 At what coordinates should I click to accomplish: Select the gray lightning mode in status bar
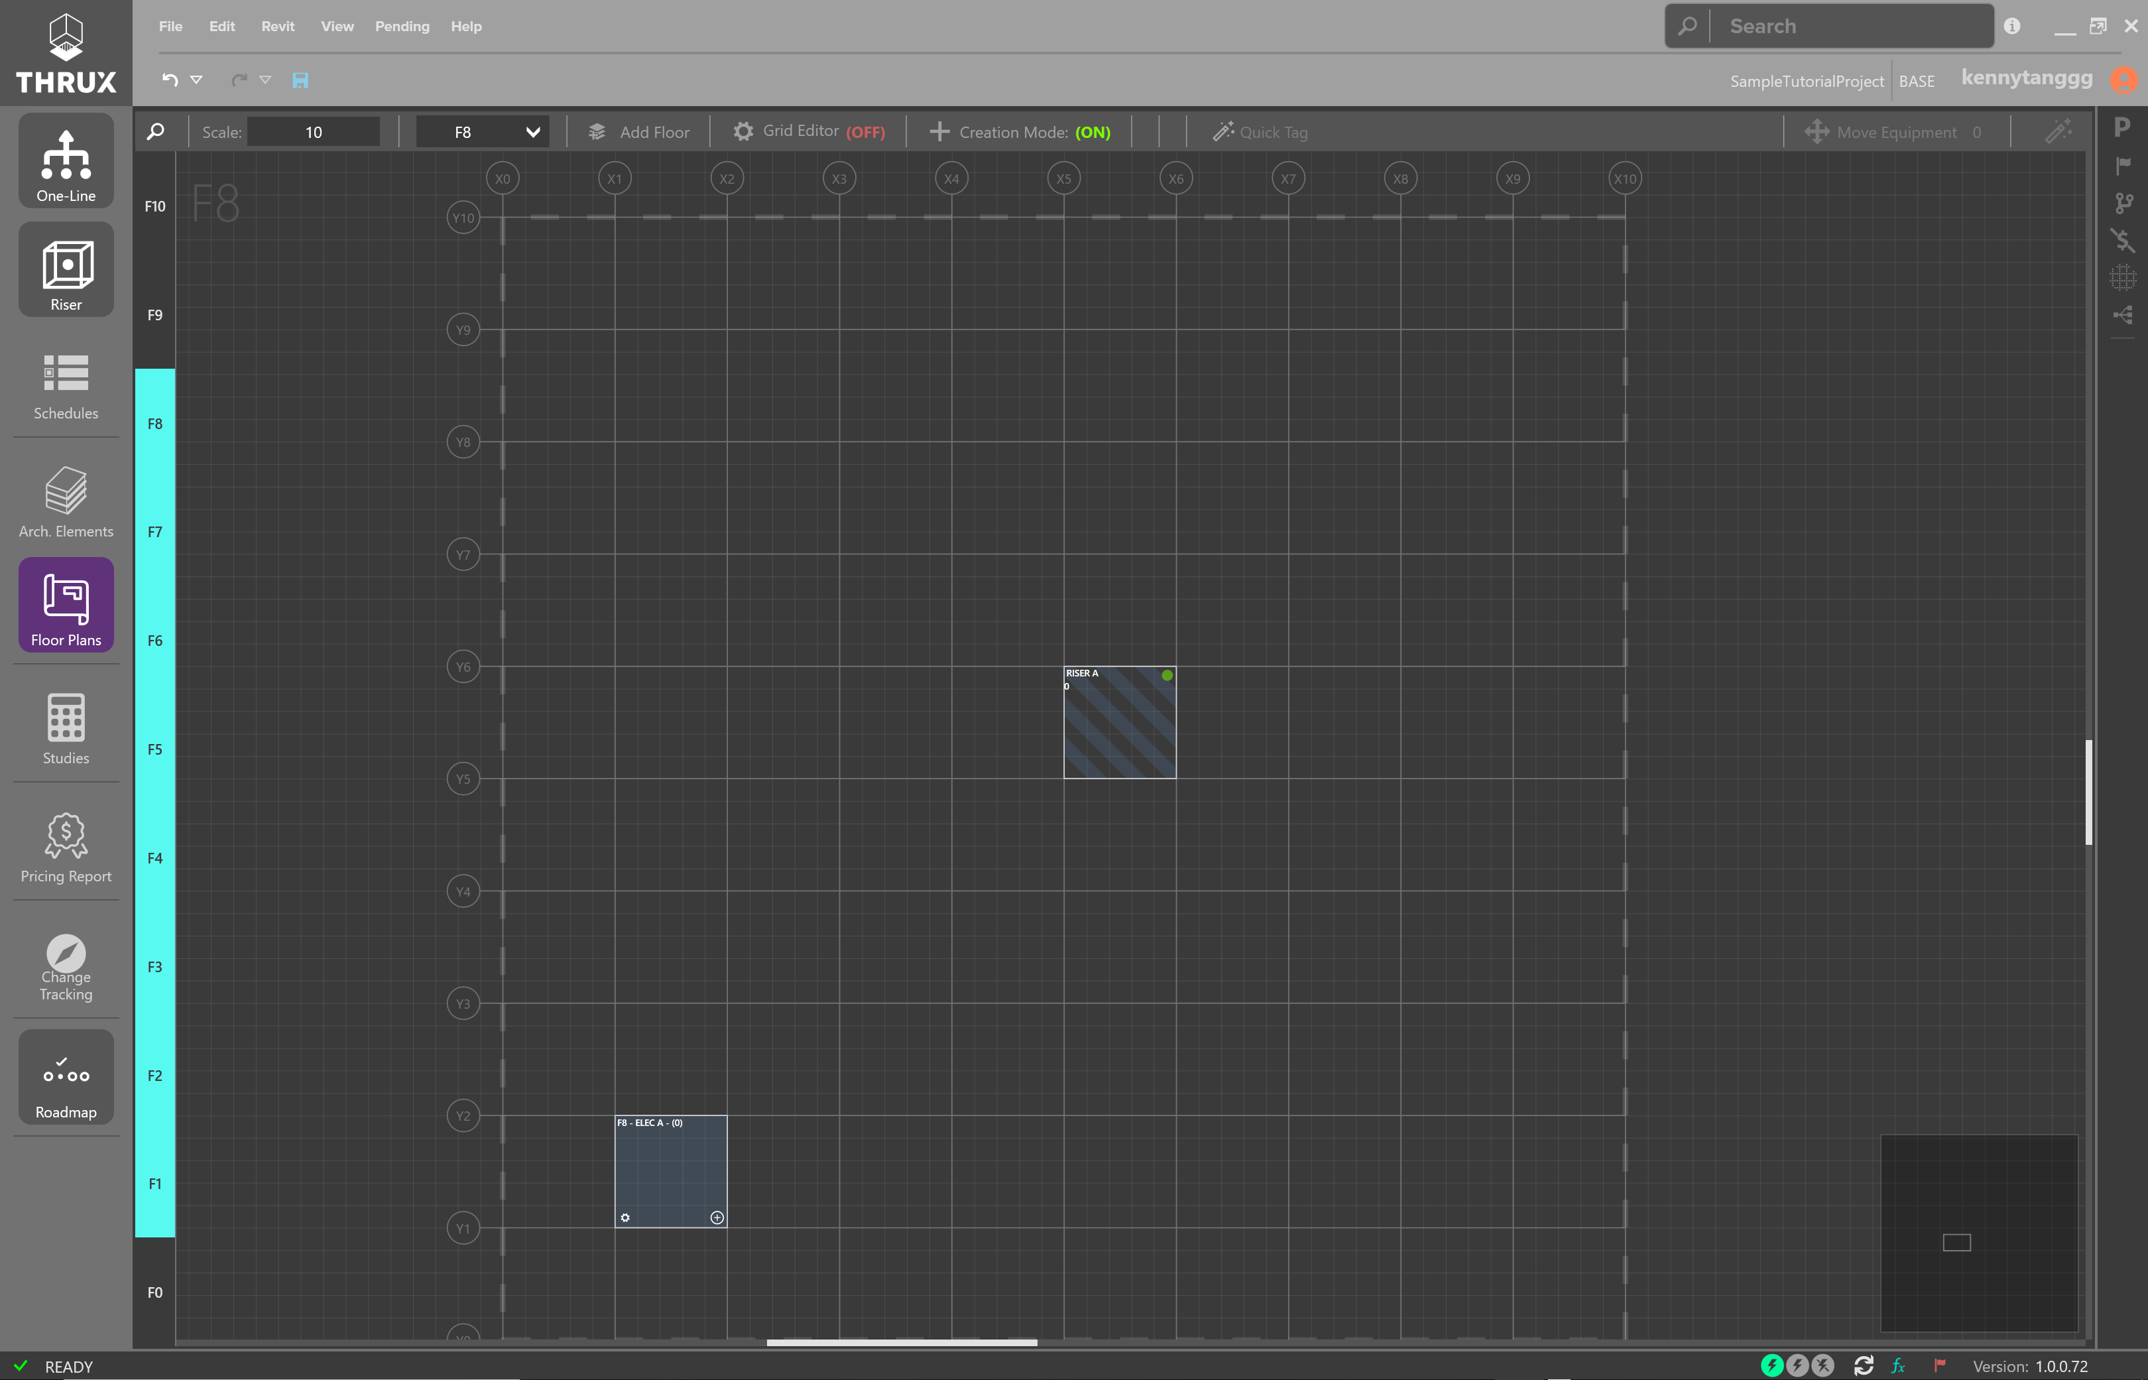pos(1797,1365)
